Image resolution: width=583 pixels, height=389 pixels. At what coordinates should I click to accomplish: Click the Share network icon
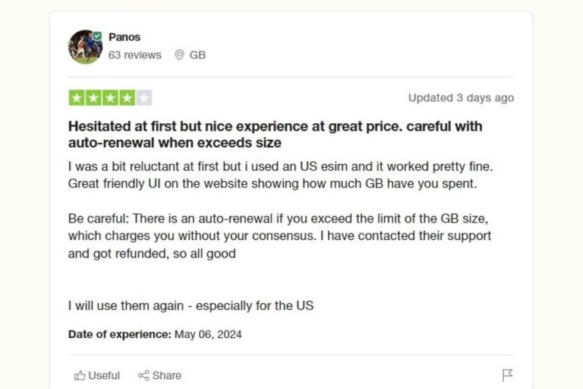click(x=143, y=375)
